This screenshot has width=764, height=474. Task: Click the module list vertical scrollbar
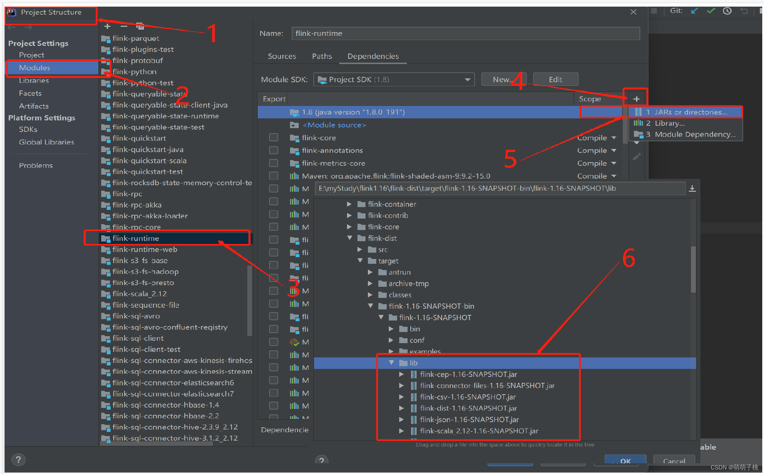[249, 301]
